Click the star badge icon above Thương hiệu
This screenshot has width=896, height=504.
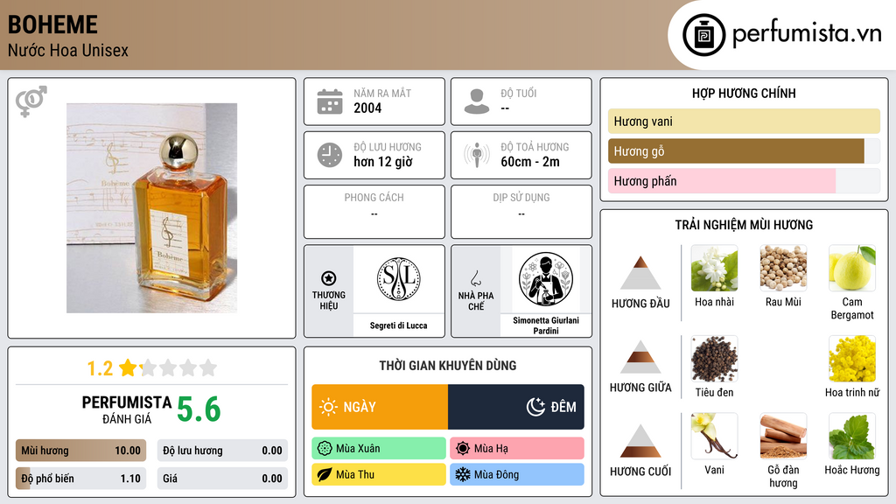(x=329, y=278)
